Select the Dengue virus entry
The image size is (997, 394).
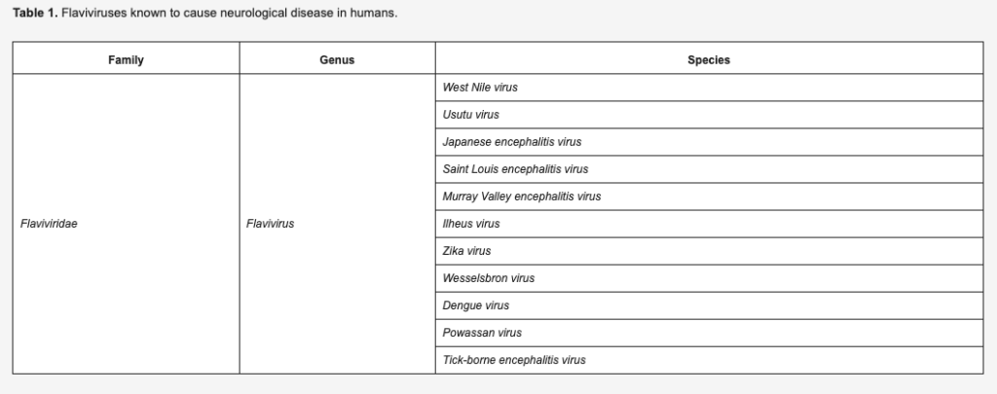point(709,306)
